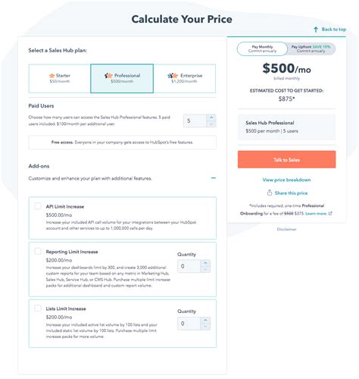Click the Talk to Sales button
Viewport: 359px width, 379px height.
tap(286, 159)
